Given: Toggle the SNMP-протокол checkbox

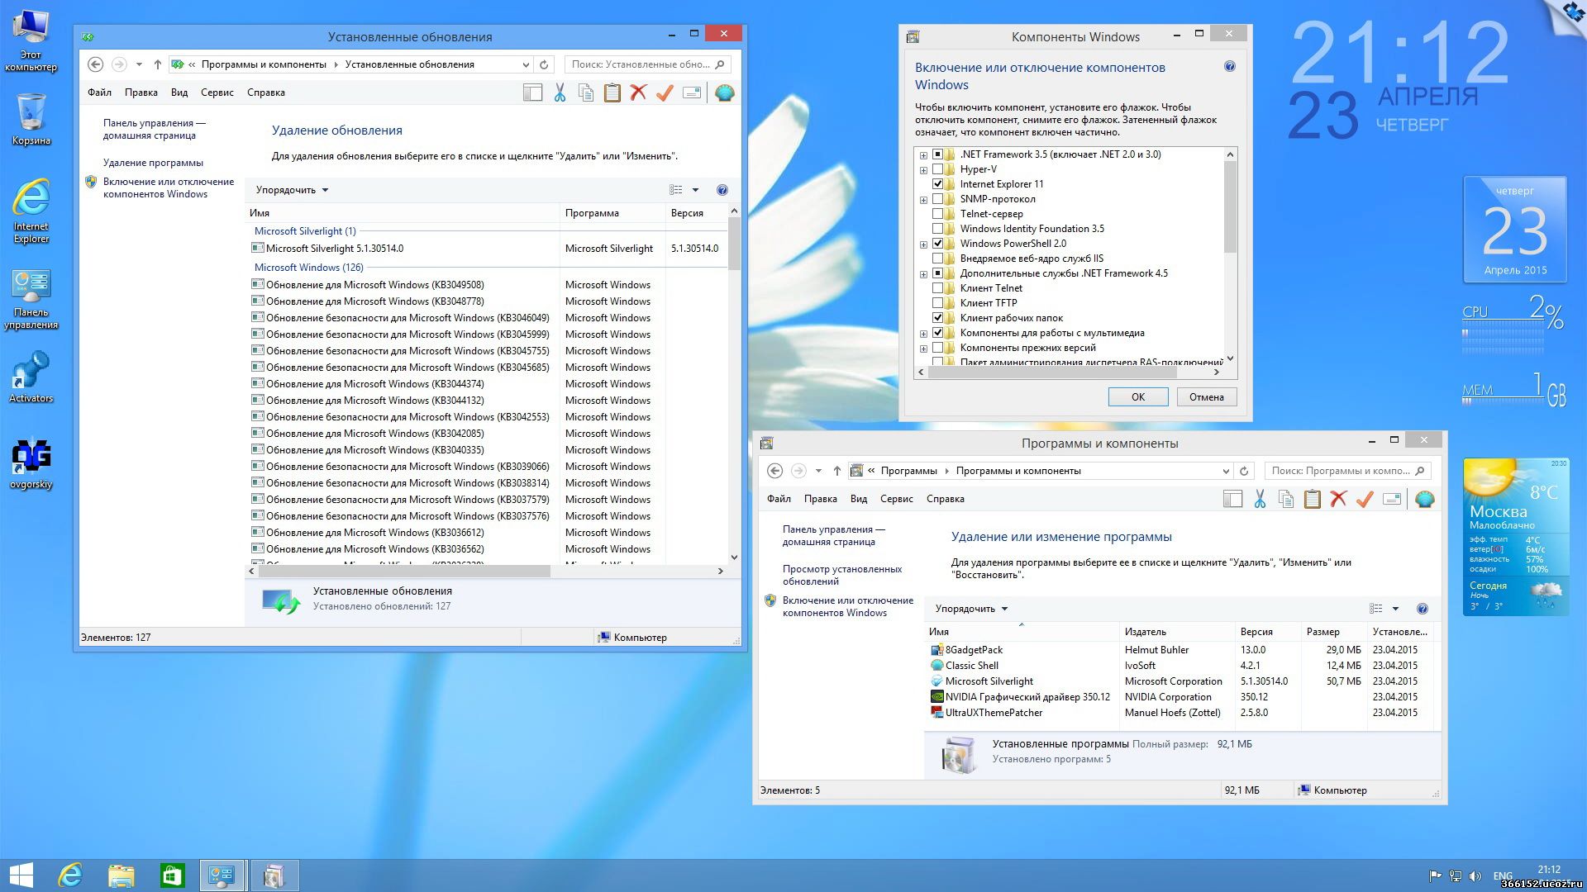Looking at the screenshot, I should tap(937, 199).
